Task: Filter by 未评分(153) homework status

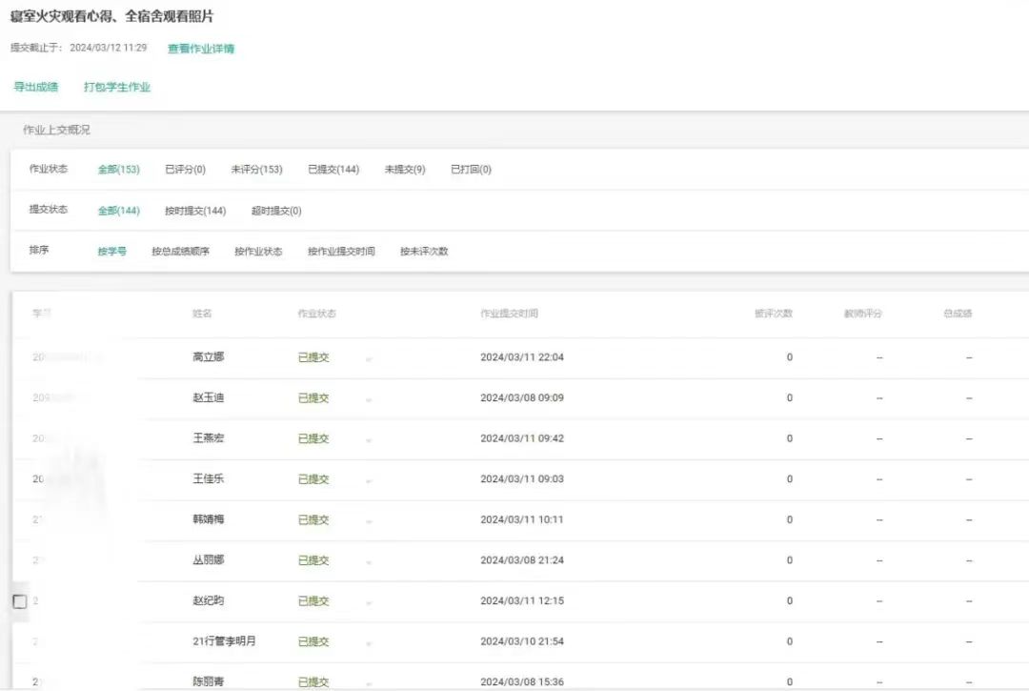Action: click(x=256, y=170)
